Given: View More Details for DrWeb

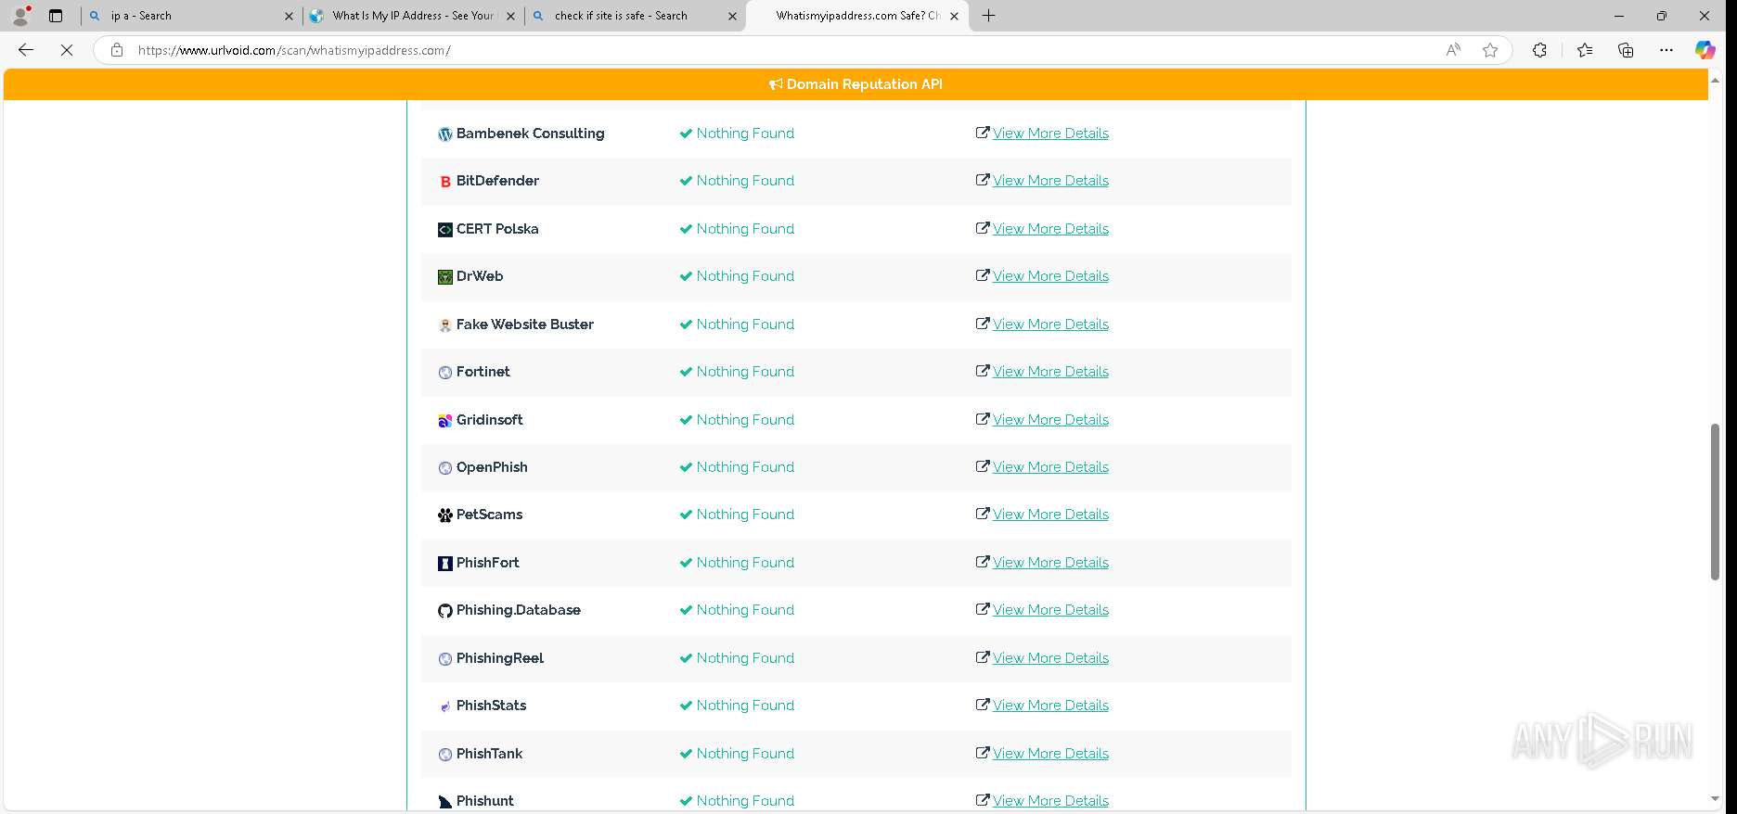Looking at the screenshot, I should (1050, 276).
